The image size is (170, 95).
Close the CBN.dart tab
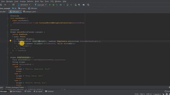pyautogui.click(x=20, y=12)
